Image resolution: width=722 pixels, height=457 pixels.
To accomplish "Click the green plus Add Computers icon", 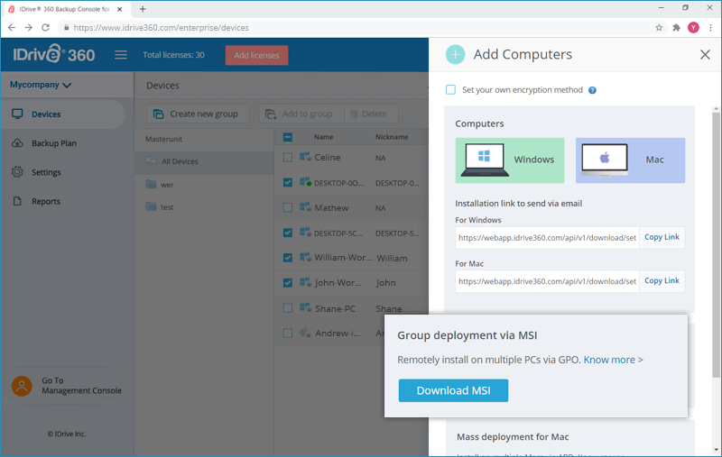I will [x=455, y=55].
